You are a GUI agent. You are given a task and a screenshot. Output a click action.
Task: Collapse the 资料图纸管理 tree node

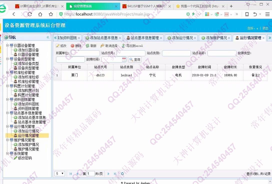[x=7, y=99]
